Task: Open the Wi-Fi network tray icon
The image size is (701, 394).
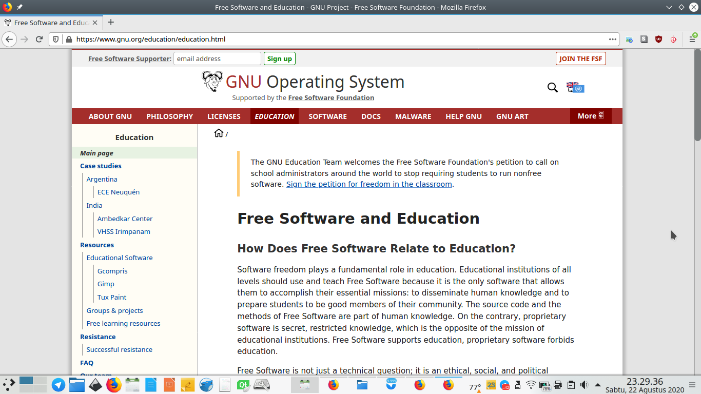Action: pos(531,385)
